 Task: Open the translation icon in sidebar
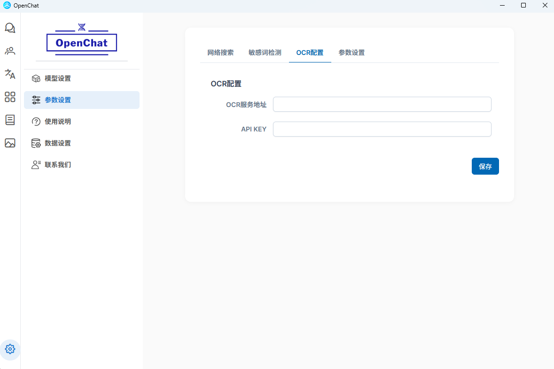point(10,74)
